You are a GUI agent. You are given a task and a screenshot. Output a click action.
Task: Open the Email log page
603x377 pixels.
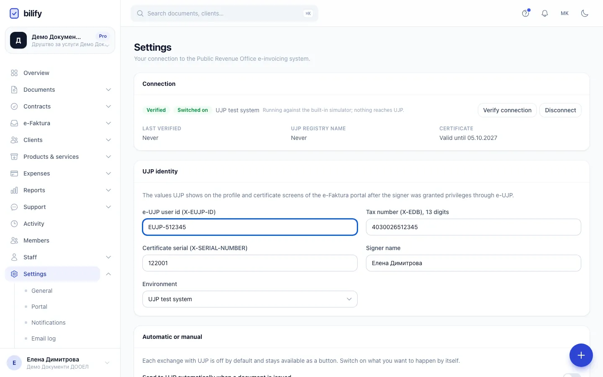click(44, 338)
